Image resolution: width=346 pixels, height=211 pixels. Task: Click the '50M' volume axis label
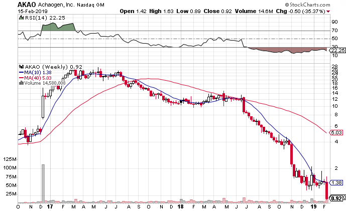11,185
